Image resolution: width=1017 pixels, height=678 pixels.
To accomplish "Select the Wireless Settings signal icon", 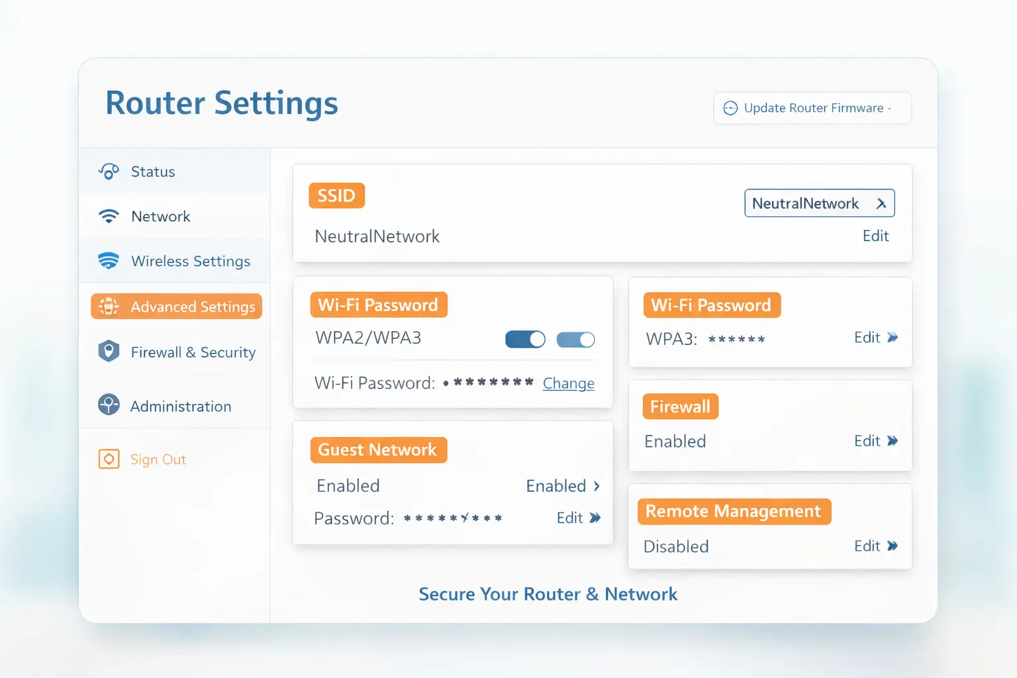I will click(x=108, y=261).
